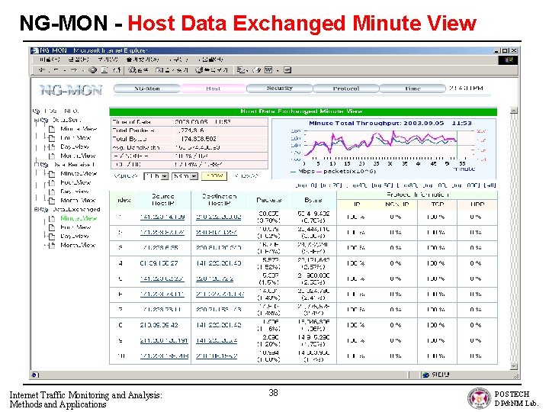Open source host IP link in row 10
The image size is (549, 412).
pyautogui.click(x=164, y=356)
